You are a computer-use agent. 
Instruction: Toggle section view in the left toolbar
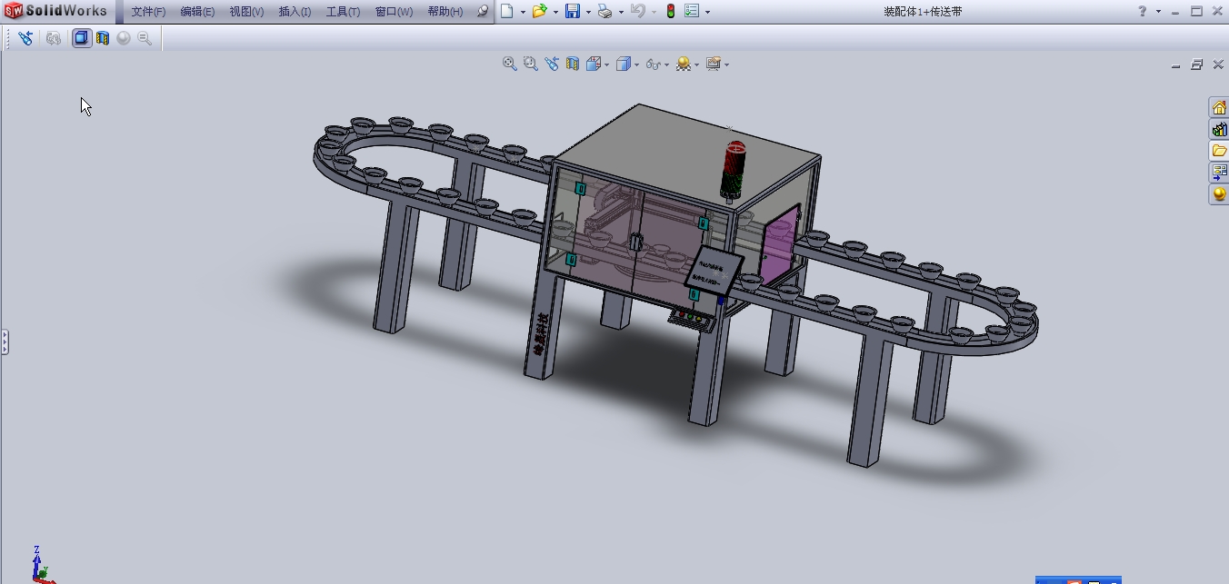[103, 38]
